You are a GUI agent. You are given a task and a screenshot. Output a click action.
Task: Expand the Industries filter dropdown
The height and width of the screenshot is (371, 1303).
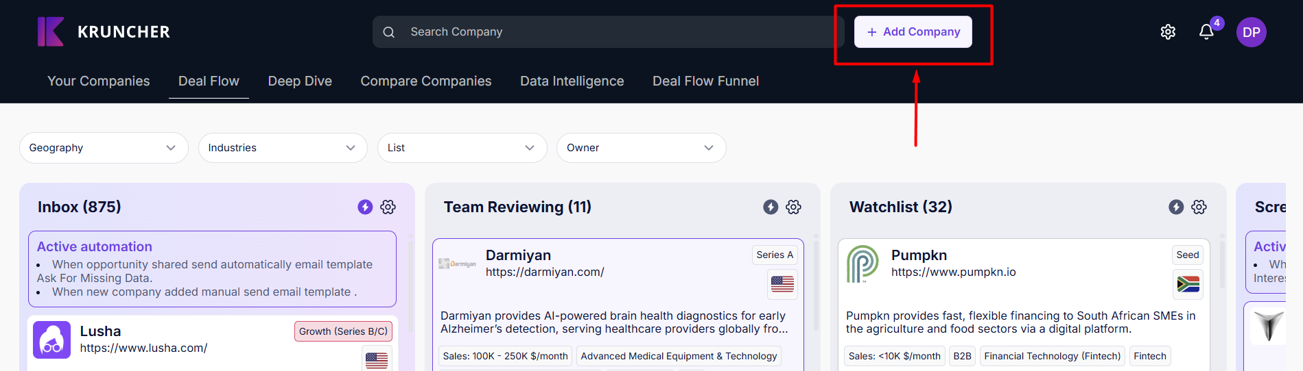pyautogui.click(x=283, y=148)
